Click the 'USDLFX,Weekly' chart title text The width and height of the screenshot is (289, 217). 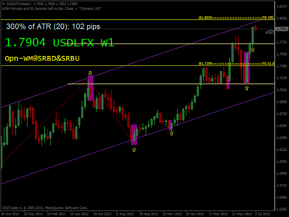tap(19, 4)
